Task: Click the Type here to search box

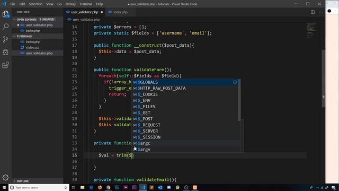Action: (39, 187)
